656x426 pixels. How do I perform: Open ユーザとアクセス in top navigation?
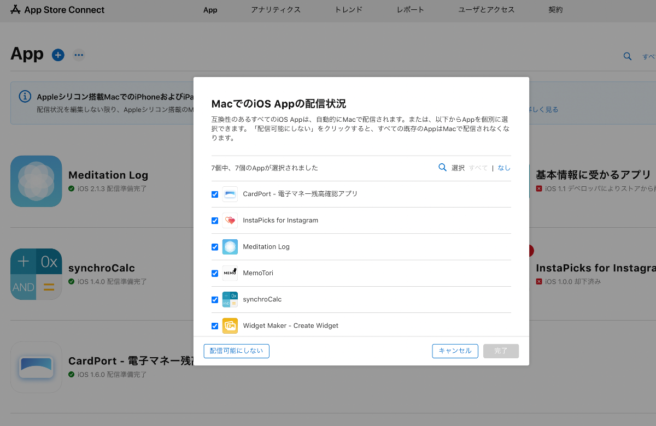tap(487, 10)
